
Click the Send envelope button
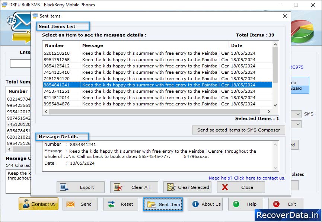tap(80, 204)
